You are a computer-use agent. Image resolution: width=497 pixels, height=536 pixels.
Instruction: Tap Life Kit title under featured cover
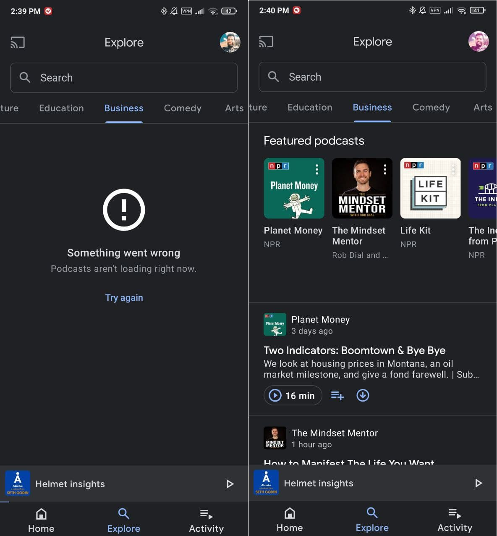[416, 231]
